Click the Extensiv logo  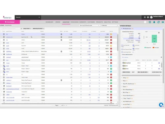click(7, 18)
